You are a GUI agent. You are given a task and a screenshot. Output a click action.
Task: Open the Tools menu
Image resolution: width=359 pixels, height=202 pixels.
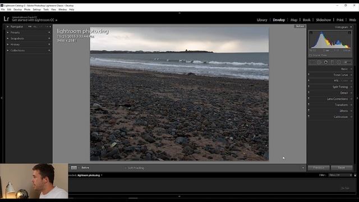tap(46, 10)
